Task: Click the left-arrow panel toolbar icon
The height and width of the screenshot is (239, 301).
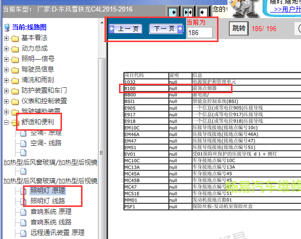Action: click(x=202, y=13)
